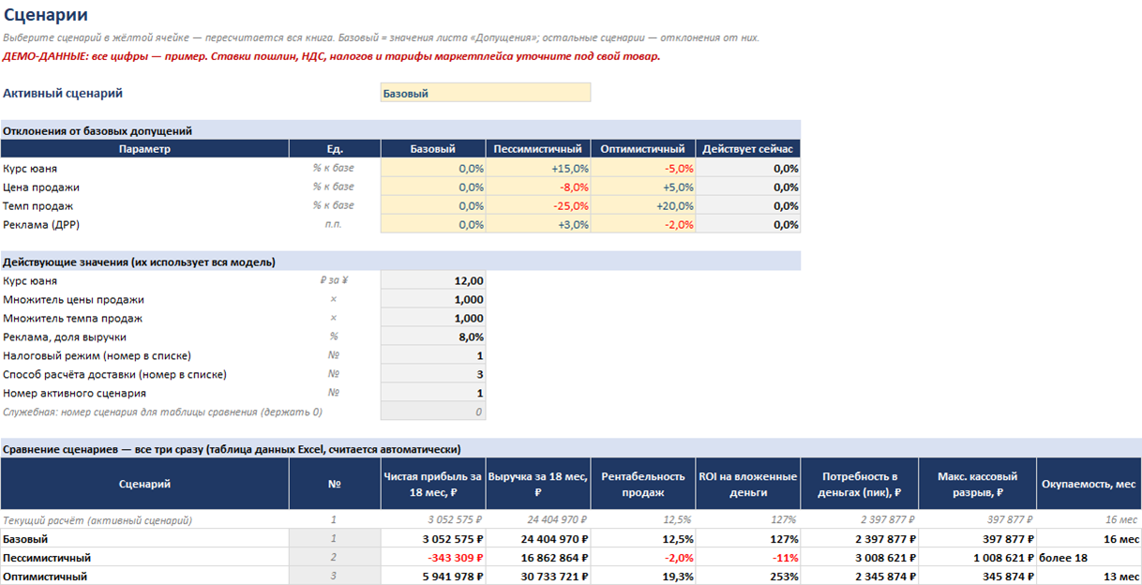Image resolution: width=1142 pixels, height=585 pixels.
Task: Click the 'Оптимистичный' column header in deviations table
Action: [643, 149]
